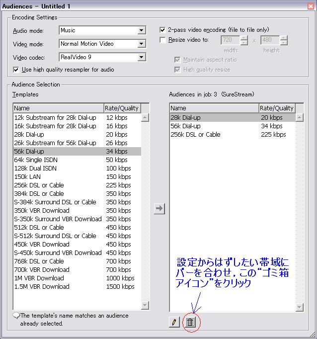
Task: Click the arrow to add template to job
Action: tap(159, 208)
